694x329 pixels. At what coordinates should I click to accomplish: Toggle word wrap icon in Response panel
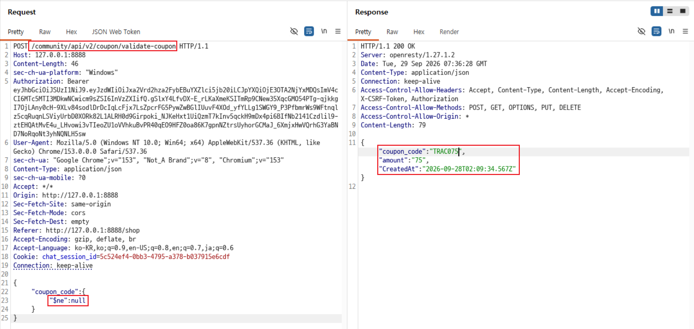tap(656, 31)
